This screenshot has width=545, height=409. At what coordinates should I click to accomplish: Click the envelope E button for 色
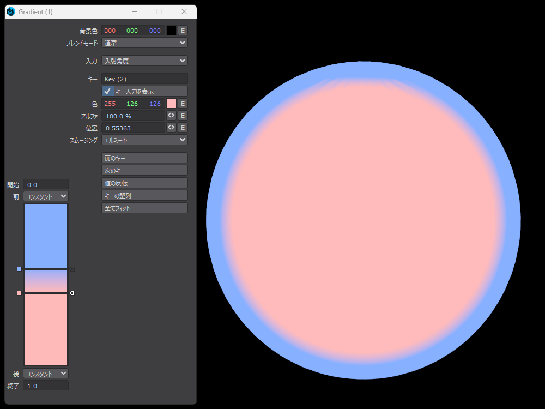(183, 104)
